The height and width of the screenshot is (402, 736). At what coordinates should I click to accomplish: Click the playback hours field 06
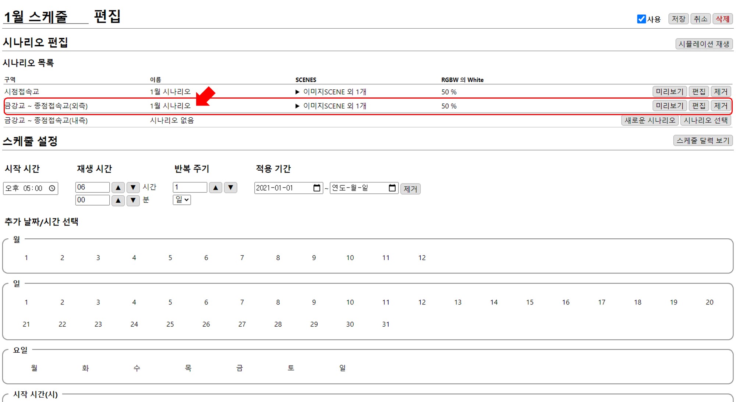(x=92, y=187)
